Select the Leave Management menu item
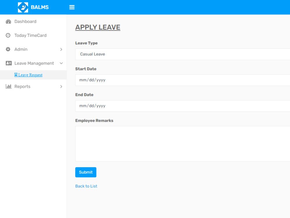This screenshot has width=290, height=218. point(33,63)
